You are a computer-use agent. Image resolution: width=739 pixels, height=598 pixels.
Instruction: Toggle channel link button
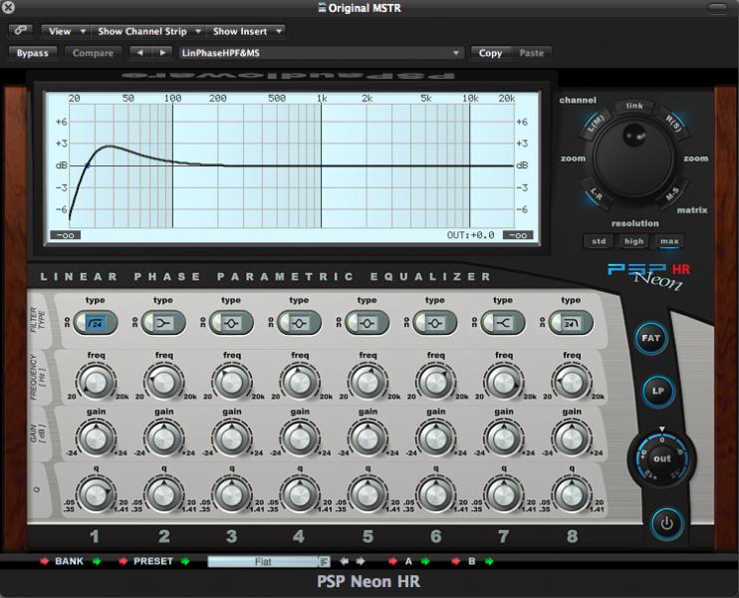coord(634,106)
